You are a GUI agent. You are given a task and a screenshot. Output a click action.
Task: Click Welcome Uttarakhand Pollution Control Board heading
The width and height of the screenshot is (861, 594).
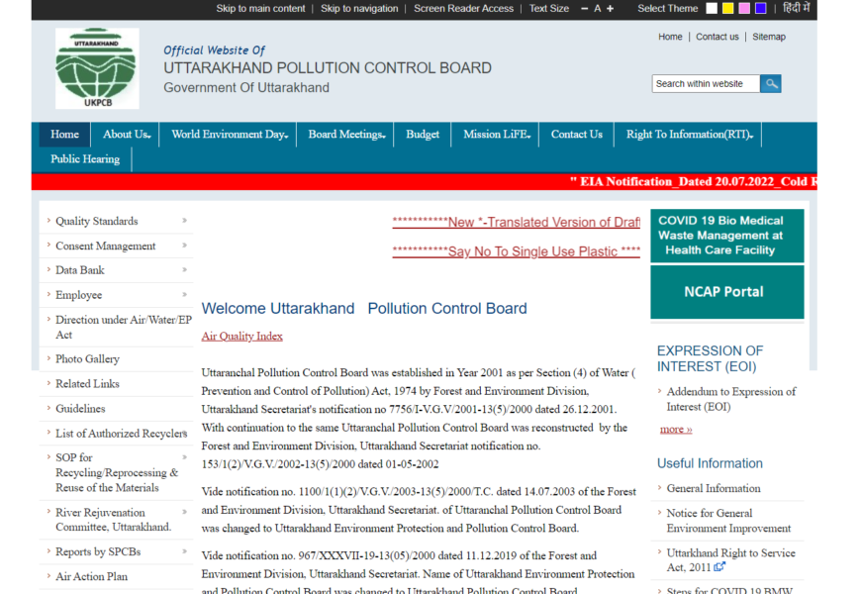tap(364, 309)
